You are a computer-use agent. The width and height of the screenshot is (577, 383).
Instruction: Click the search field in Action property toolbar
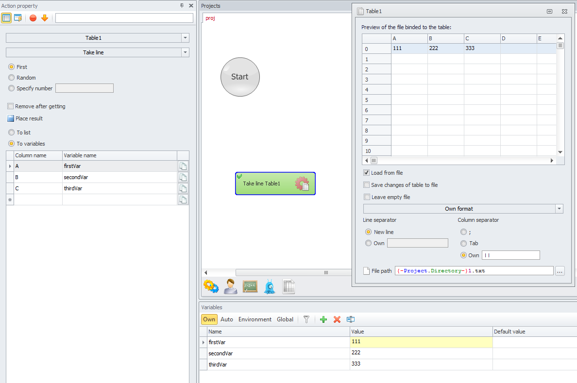coord(124,17)
